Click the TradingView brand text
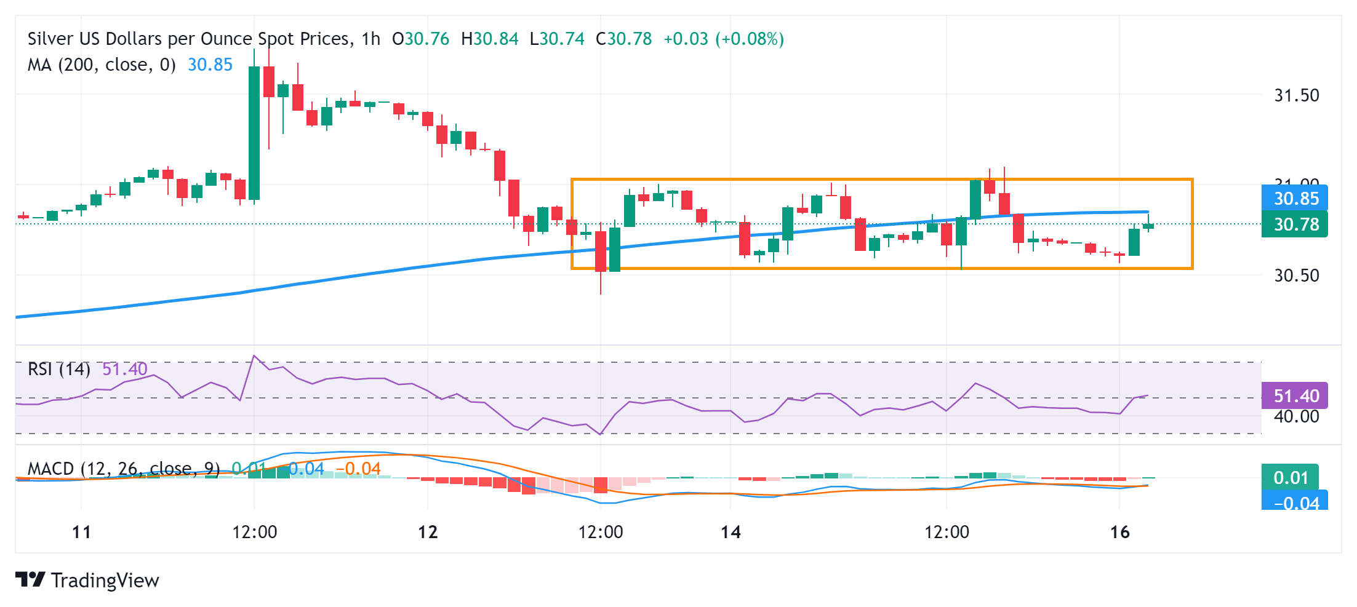This screenshot has height=607, width=1357. tap(105, 580)
